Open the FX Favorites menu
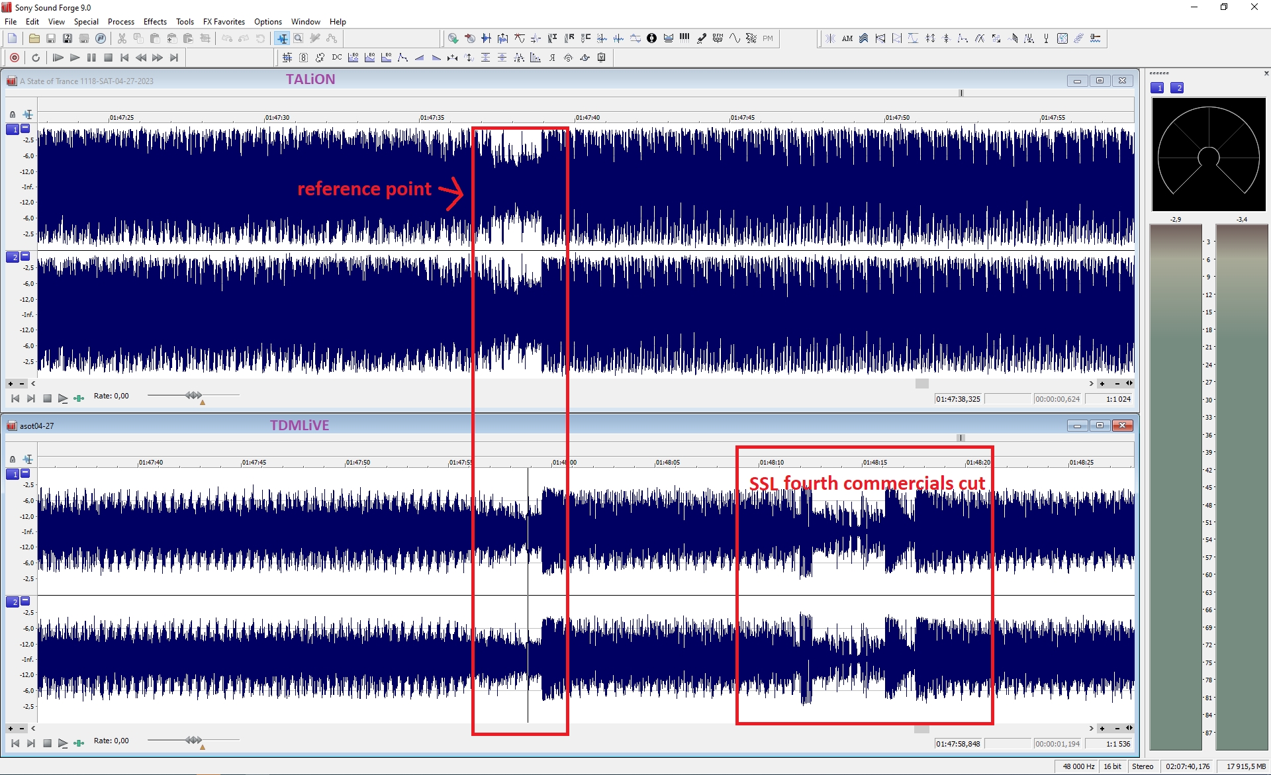1271x775 pixels. [224, 22]
